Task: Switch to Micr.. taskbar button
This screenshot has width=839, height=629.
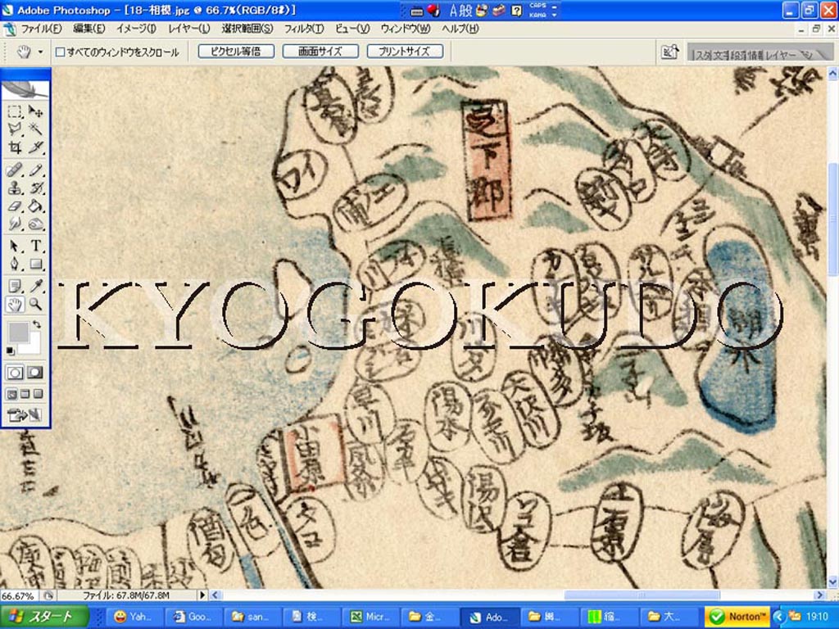Action: click(x=370, y=617)
